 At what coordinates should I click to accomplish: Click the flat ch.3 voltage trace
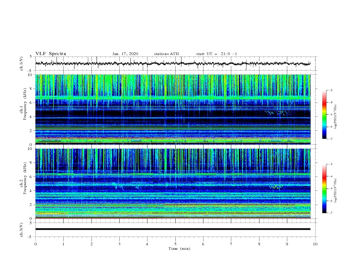tap(173, 229)
